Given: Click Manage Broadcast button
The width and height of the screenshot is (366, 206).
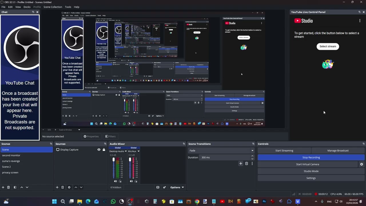Looking at the screenshot, I should coord(338,150).
